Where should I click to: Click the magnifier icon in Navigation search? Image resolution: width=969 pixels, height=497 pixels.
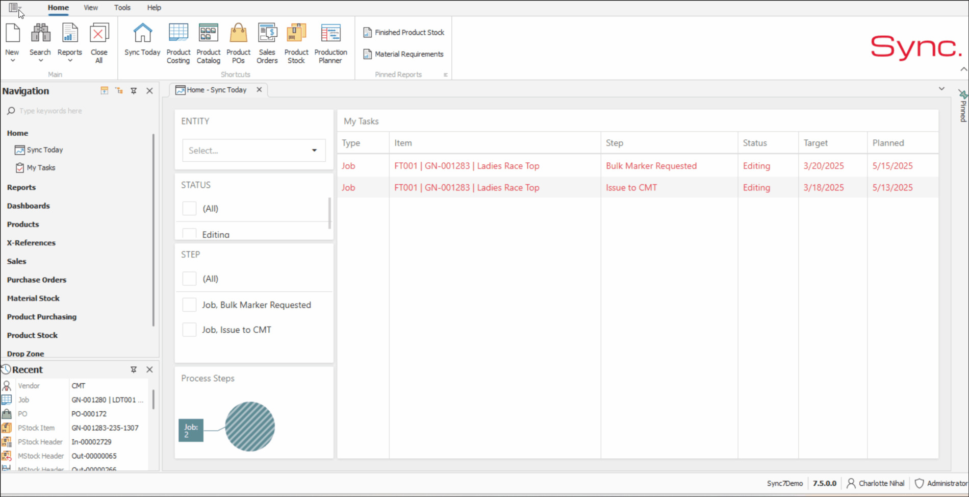point(11,111)
